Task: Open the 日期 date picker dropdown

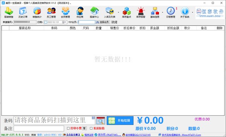Action: (64, 22)
